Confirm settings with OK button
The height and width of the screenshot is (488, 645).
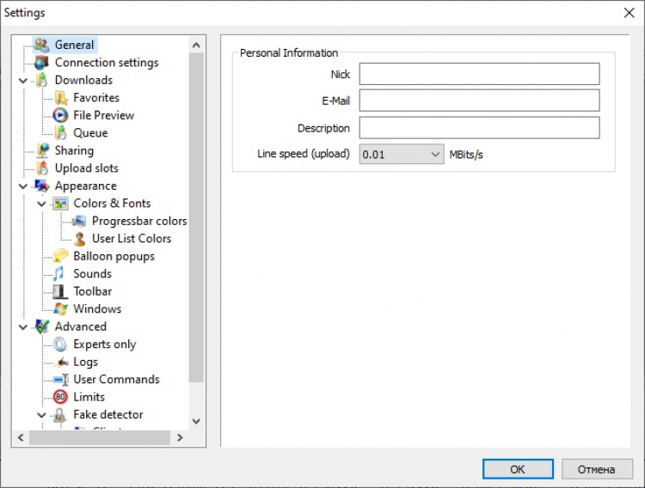pos(518,469)
